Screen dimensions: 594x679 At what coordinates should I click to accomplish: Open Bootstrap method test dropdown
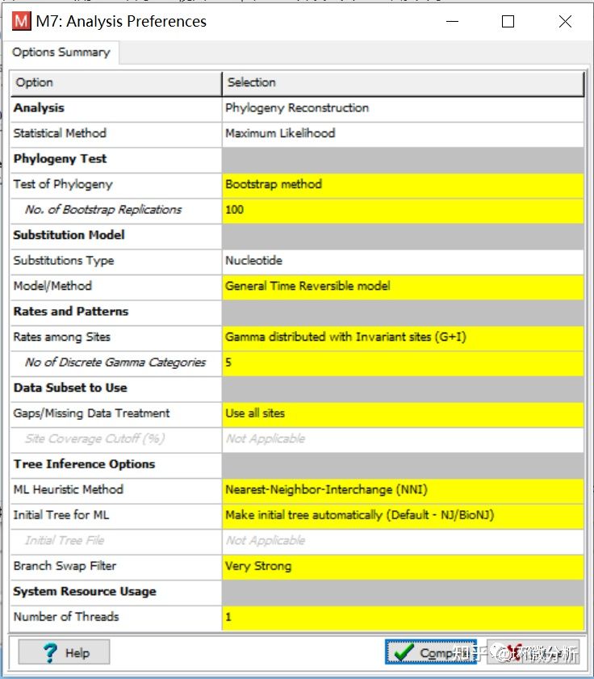click(x=403, y=184)
